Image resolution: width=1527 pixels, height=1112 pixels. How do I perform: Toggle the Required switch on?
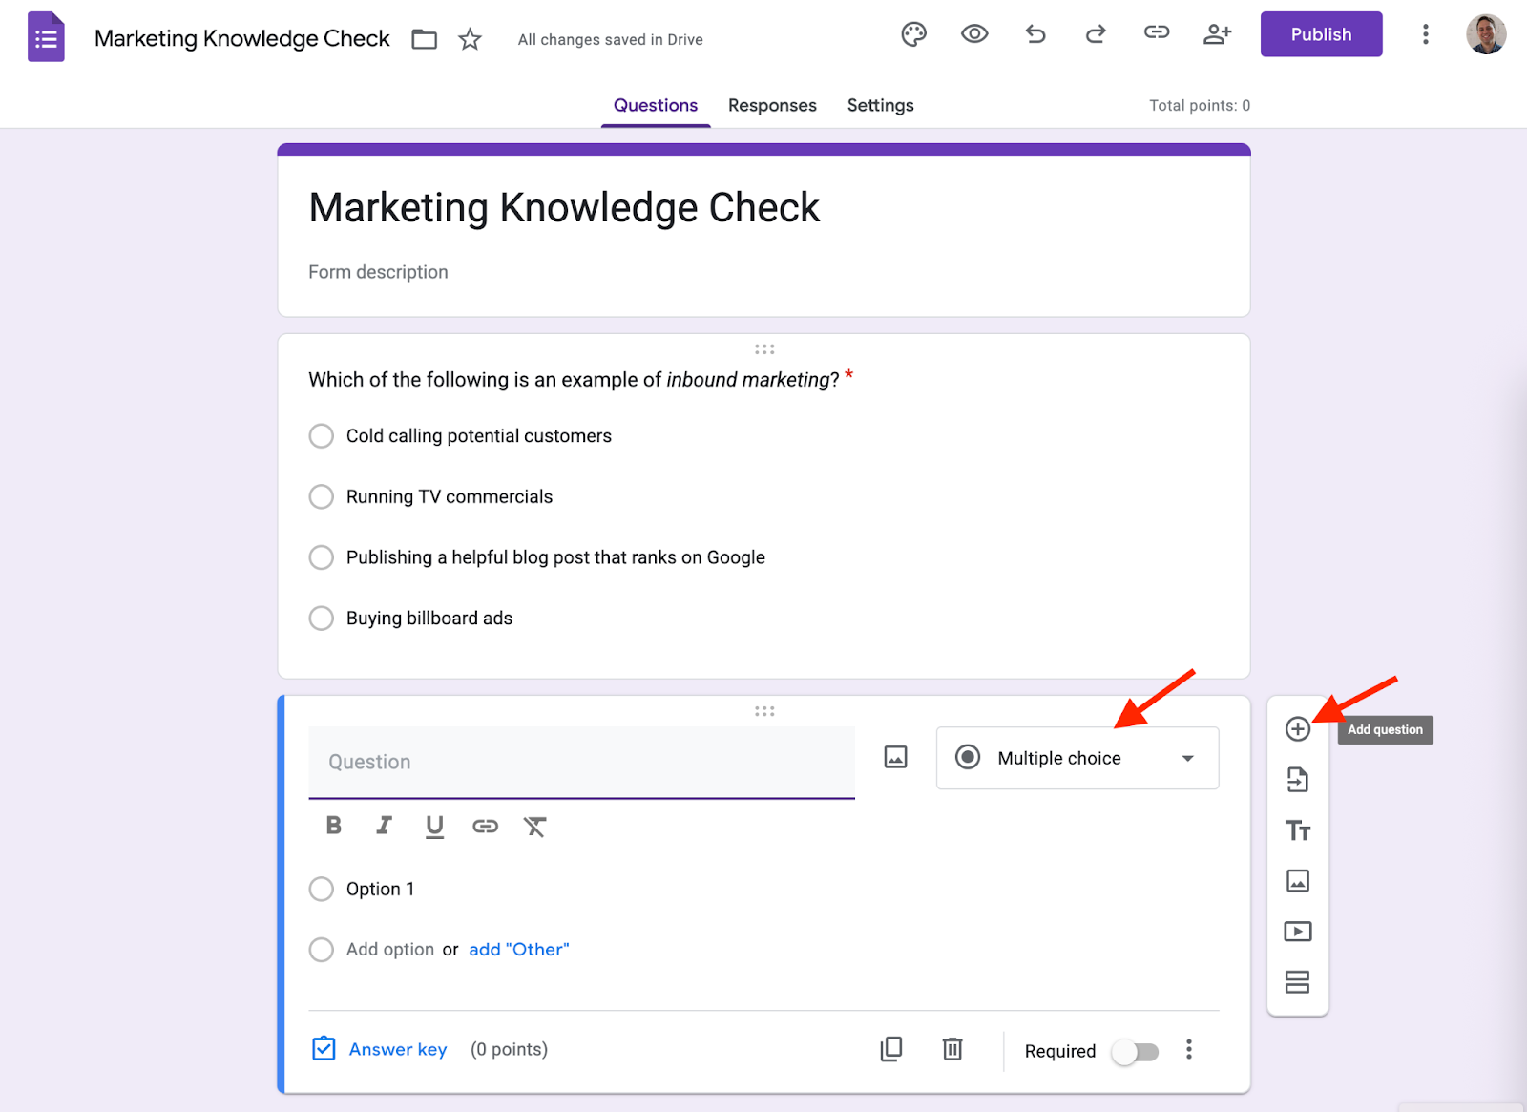pos(1135,1052)
